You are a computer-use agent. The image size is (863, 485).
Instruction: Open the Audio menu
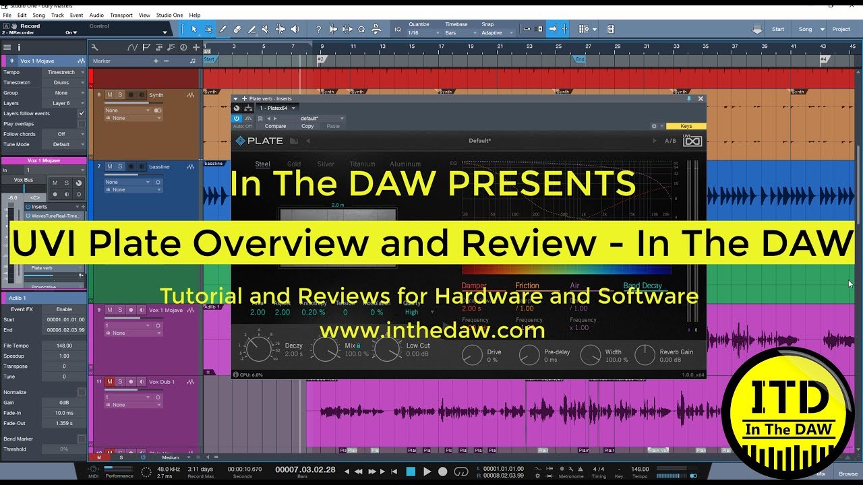96,15
